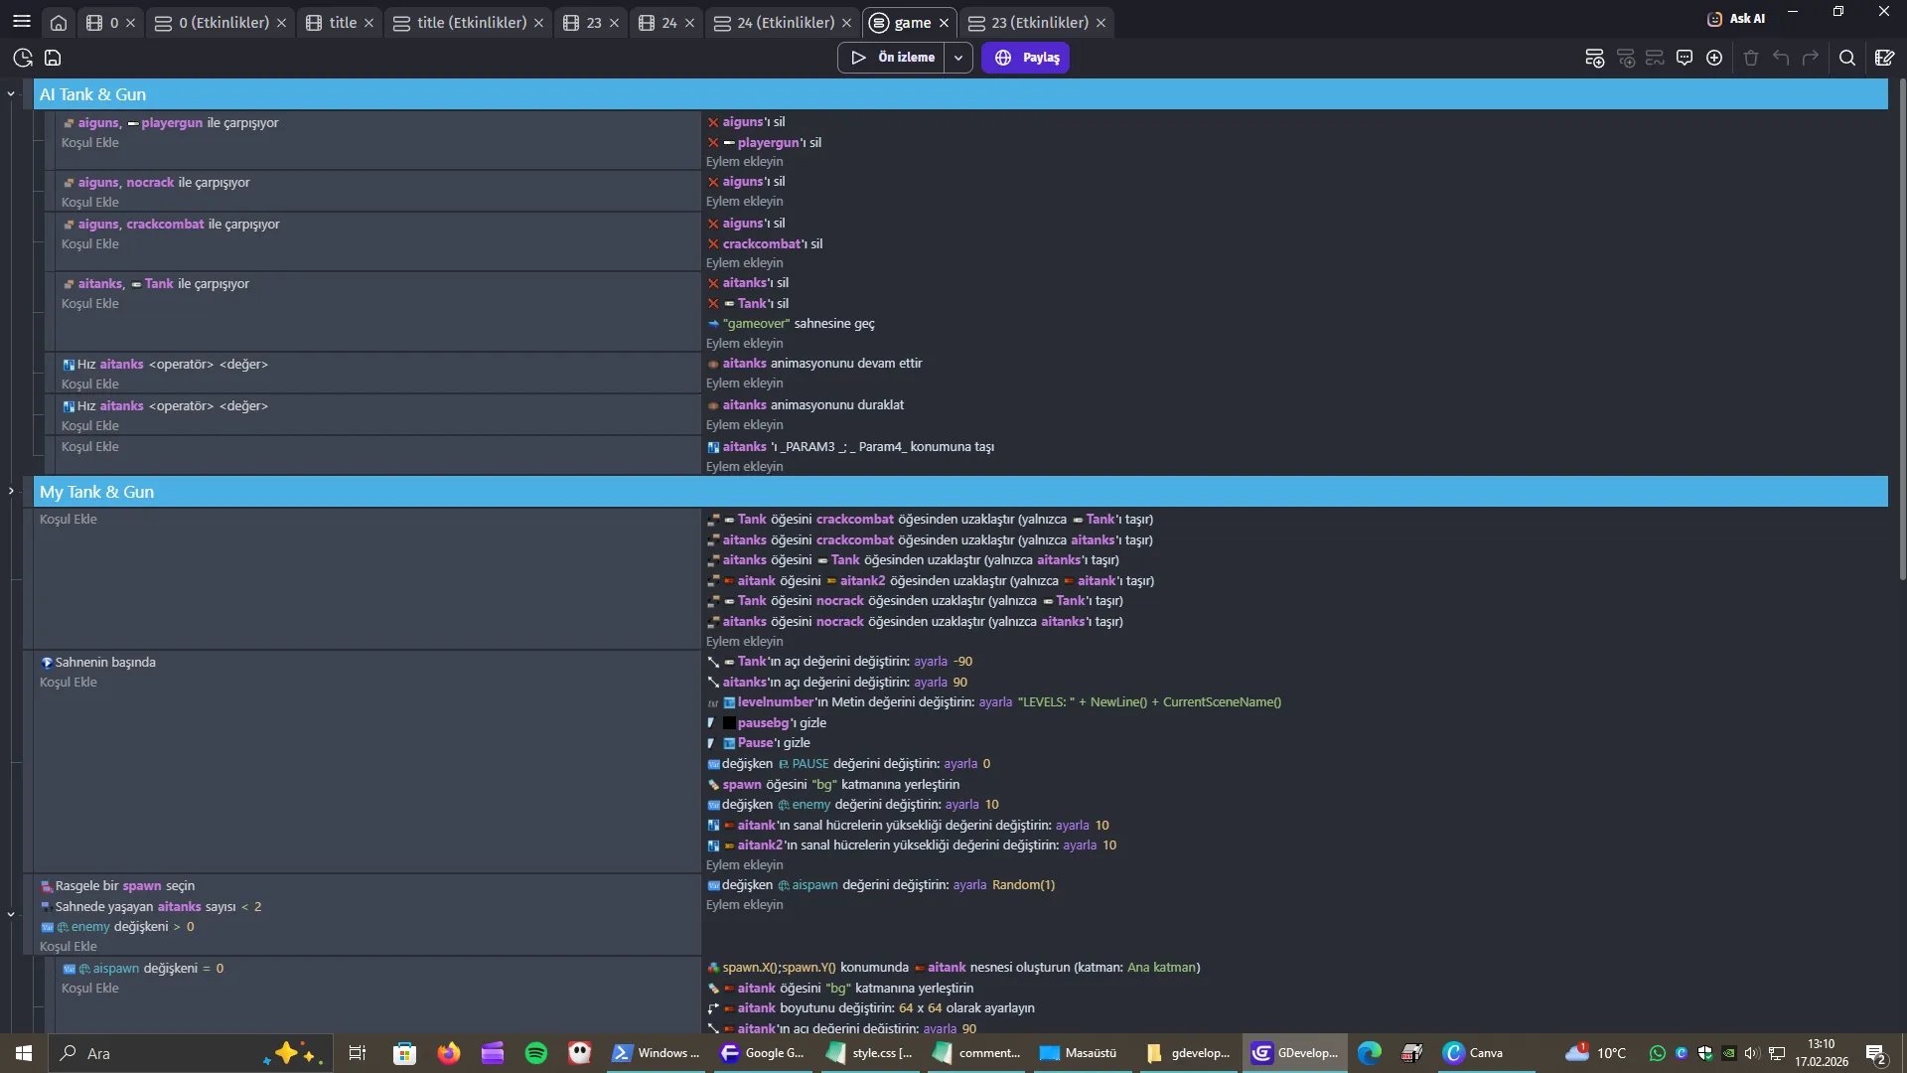The height and width of the screenshot is (1073, 1907).
Task: Open the Ask AI assistant
Action: [x=1736, y=17]
